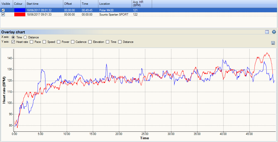Select start time 18/06/2017 09:01:33
Image resolution: width=278 pixels, height=142 pixels.
coord(39,14)
